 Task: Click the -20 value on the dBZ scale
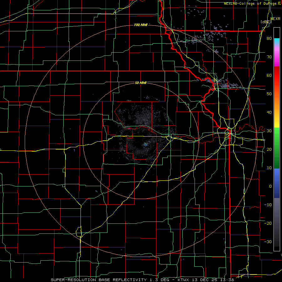pyautogui.click(x=268, y=223)
